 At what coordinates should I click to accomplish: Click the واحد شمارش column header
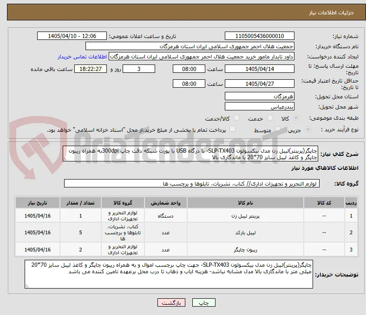pos(165,203)
